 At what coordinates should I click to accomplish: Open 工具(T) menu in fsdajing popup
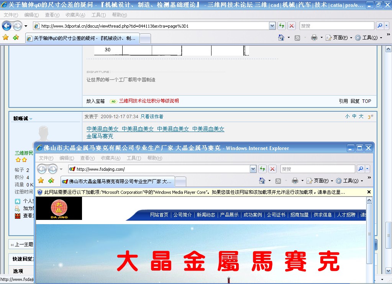134,158
